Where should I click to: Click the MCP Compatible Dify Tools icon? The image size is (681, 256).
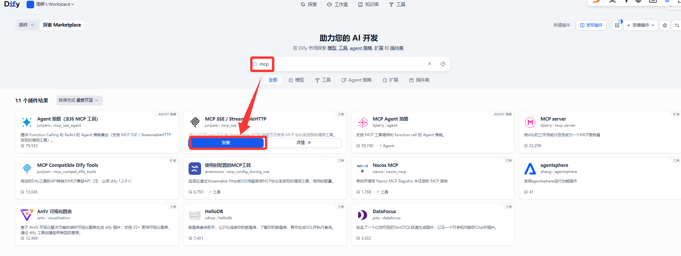[x=27, y=168]
